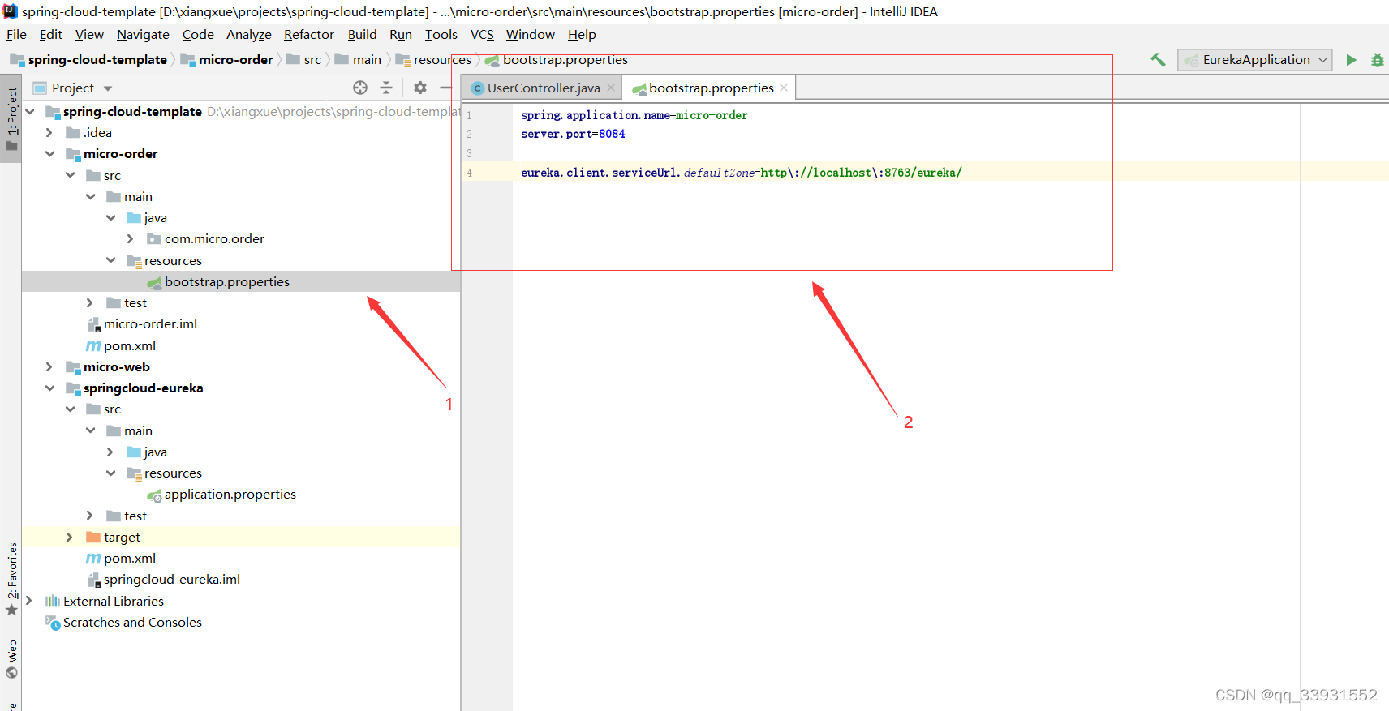Click the application.properties Spring leaf icon

pyautogui.click(x=154, y=495)
